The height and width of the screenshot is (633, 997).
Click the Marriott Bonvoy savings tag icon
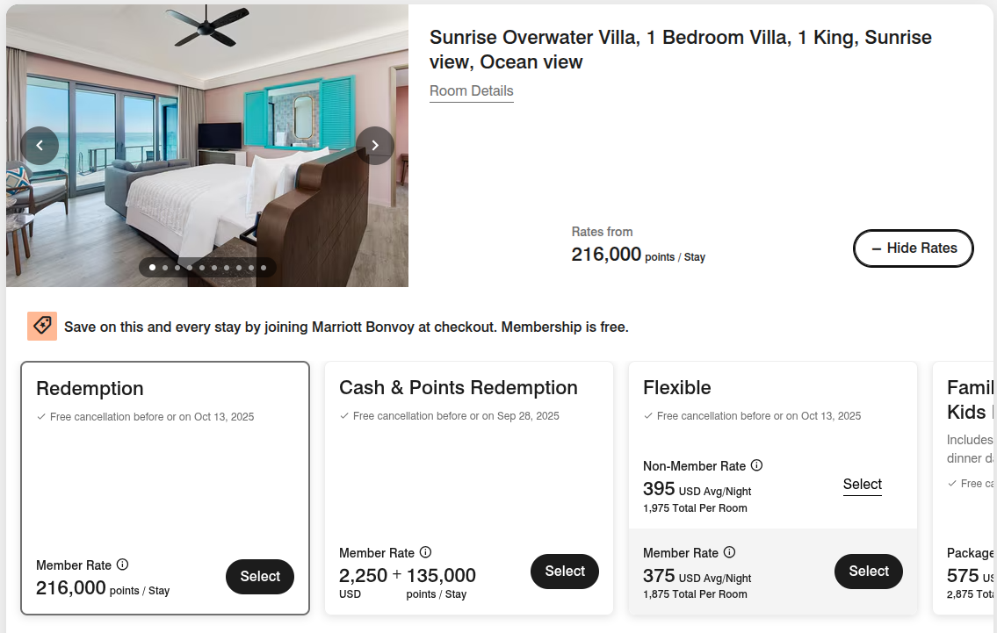[42, 326]
